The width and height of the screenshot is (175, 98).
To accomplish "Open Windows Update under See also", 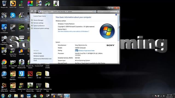I will 39,56.
